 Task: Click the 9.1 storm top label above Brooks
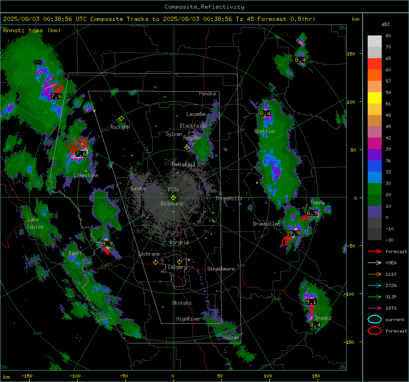(x=311, y=302)
